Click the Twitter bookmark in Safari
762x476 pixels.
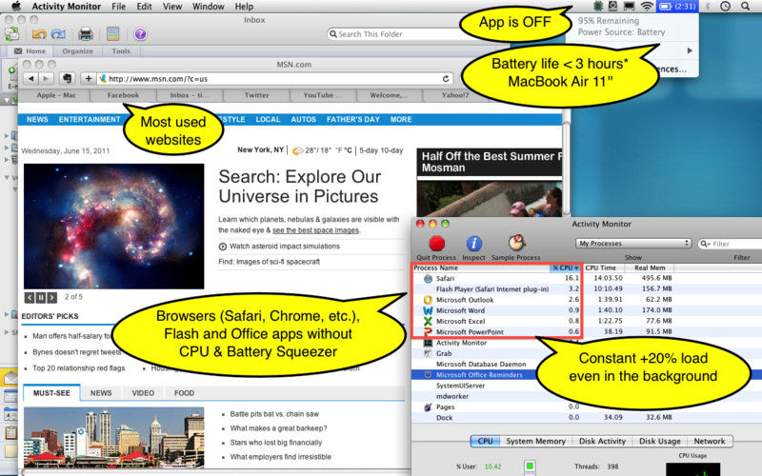pyautogui.click(x=256, y=95)
